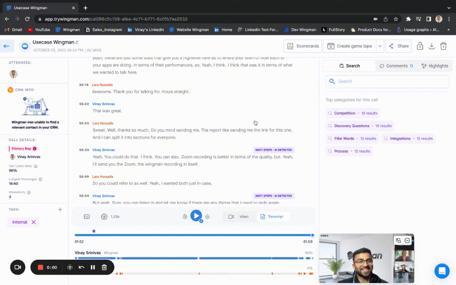Screen dimensions: 456x285
Task: Open Primary Rep info icon
Action: pos(34,148)
